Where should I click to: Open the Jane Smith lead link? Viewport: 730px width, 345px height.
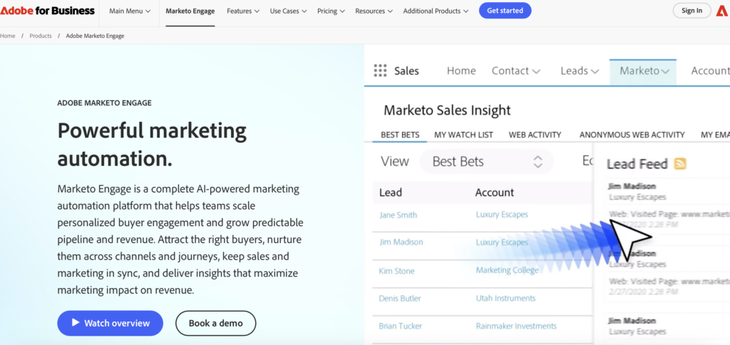pyautogui.click(x=399, y=215)
